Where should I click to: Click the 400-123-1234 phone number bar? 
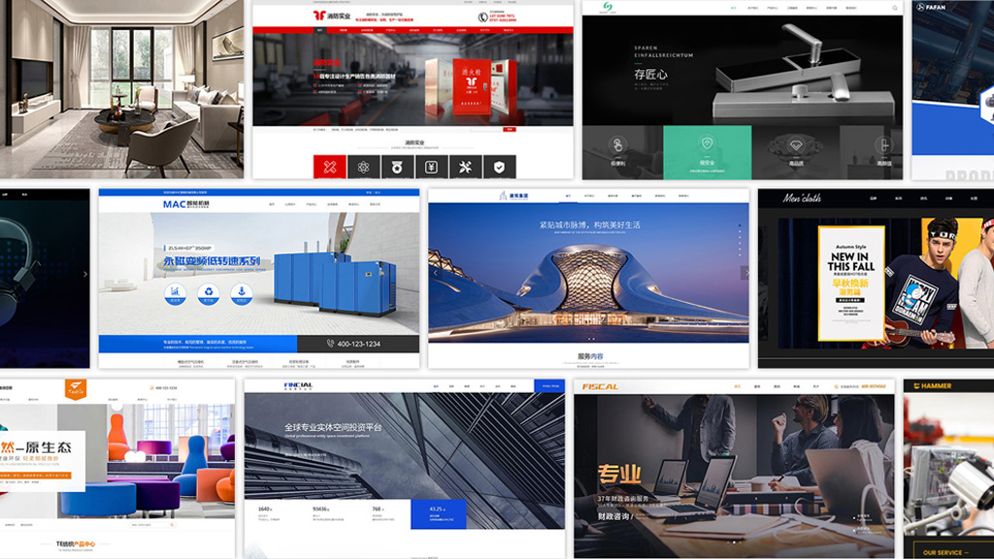[x=358, y=344]
